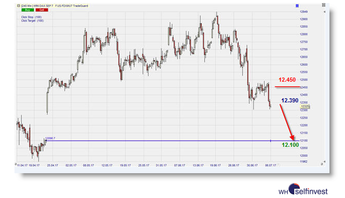Click the chart icon before the MINI DAX title

point(19,6)
